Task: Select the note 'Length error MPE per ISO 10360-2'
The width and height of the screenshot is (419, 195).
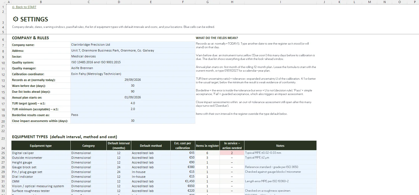Action: [x=280, y=181]
